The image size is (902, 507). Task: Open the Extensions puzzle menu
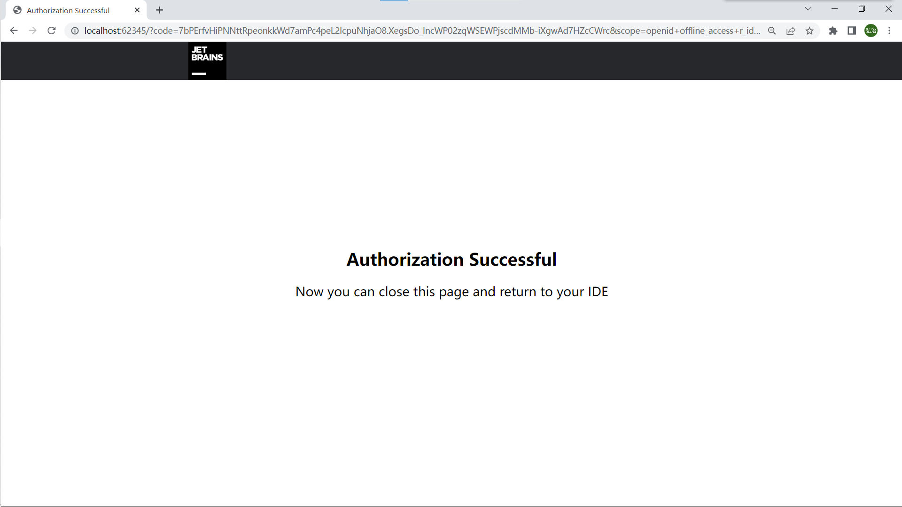[x=833, y=31]
